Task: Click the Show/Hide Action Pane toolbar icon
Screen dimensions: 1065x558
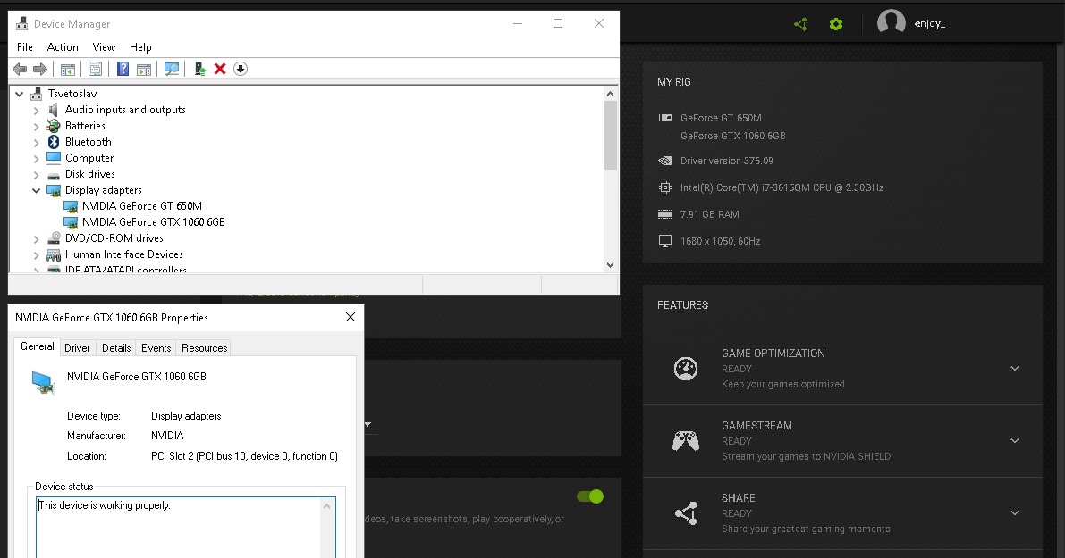Action: (x=144, y=69)
